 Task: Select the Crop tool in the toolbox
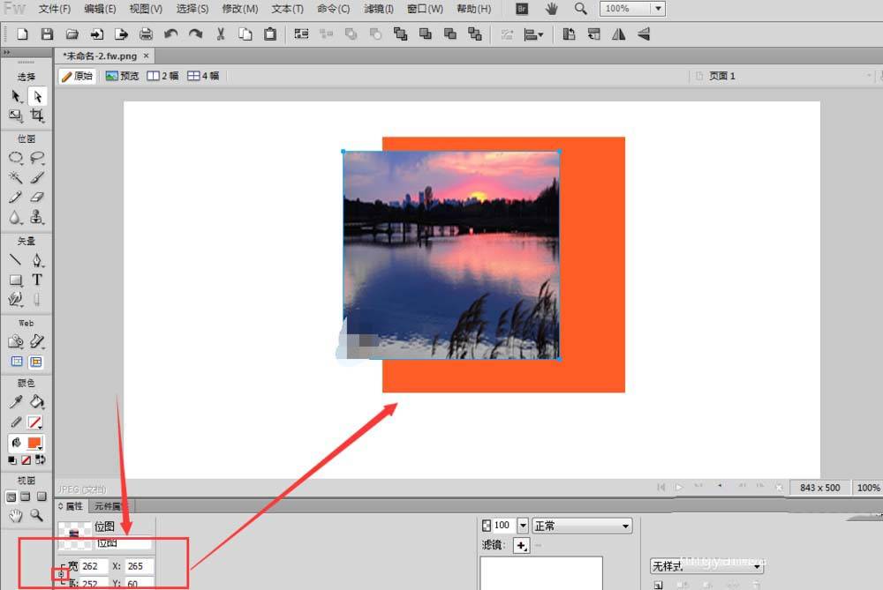37,116
